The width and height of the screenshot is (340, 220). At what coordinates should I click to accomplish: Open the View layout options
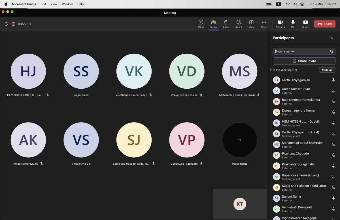pos(251,24)
